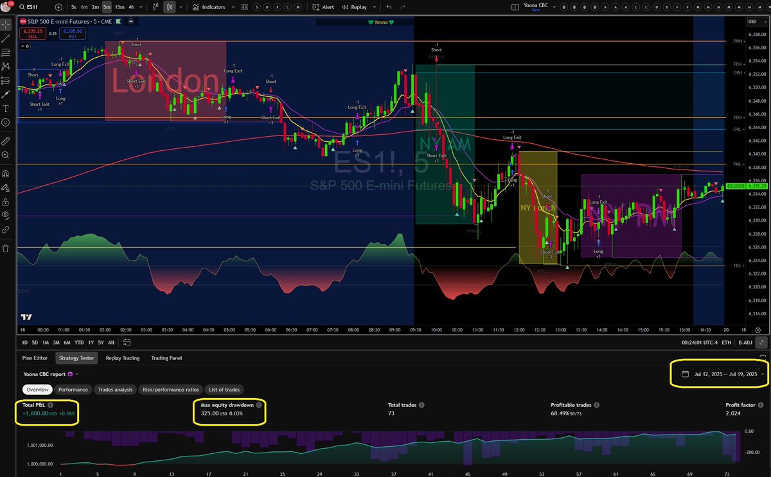
Task: Start bar Replay mode
Action: point(354,7)
